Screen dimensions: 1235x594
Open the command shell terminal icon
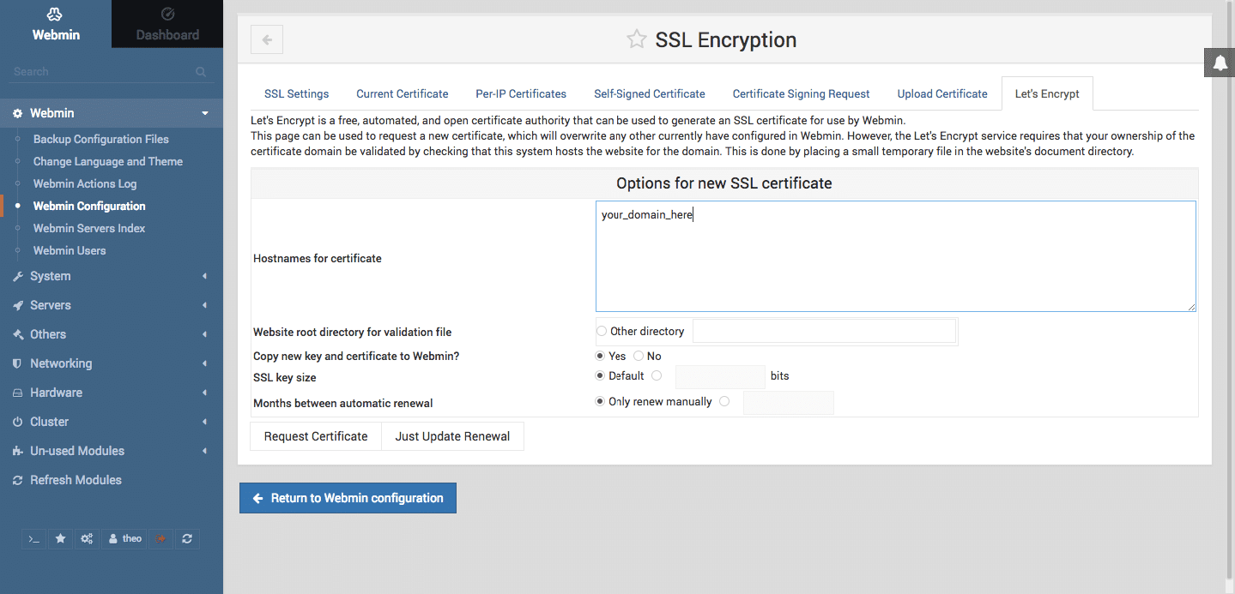33,538
